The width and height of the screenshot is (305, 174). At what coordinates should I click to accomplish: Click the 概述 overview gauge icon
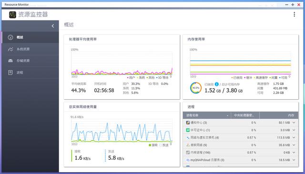[x=10, y=37]
